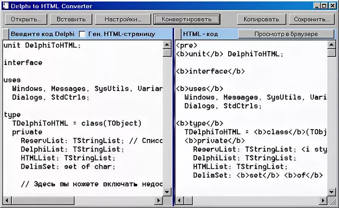Click up arrow of HTML code vertical scrollbar

[x=331, y=45]
